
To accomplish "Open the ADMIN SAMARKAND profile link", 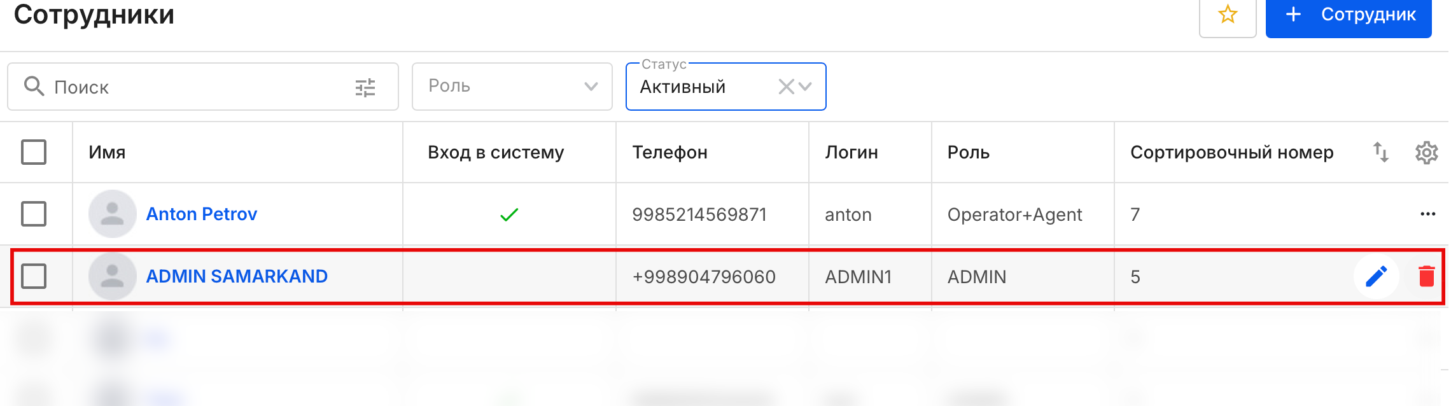I will click(x=237, y=276).
